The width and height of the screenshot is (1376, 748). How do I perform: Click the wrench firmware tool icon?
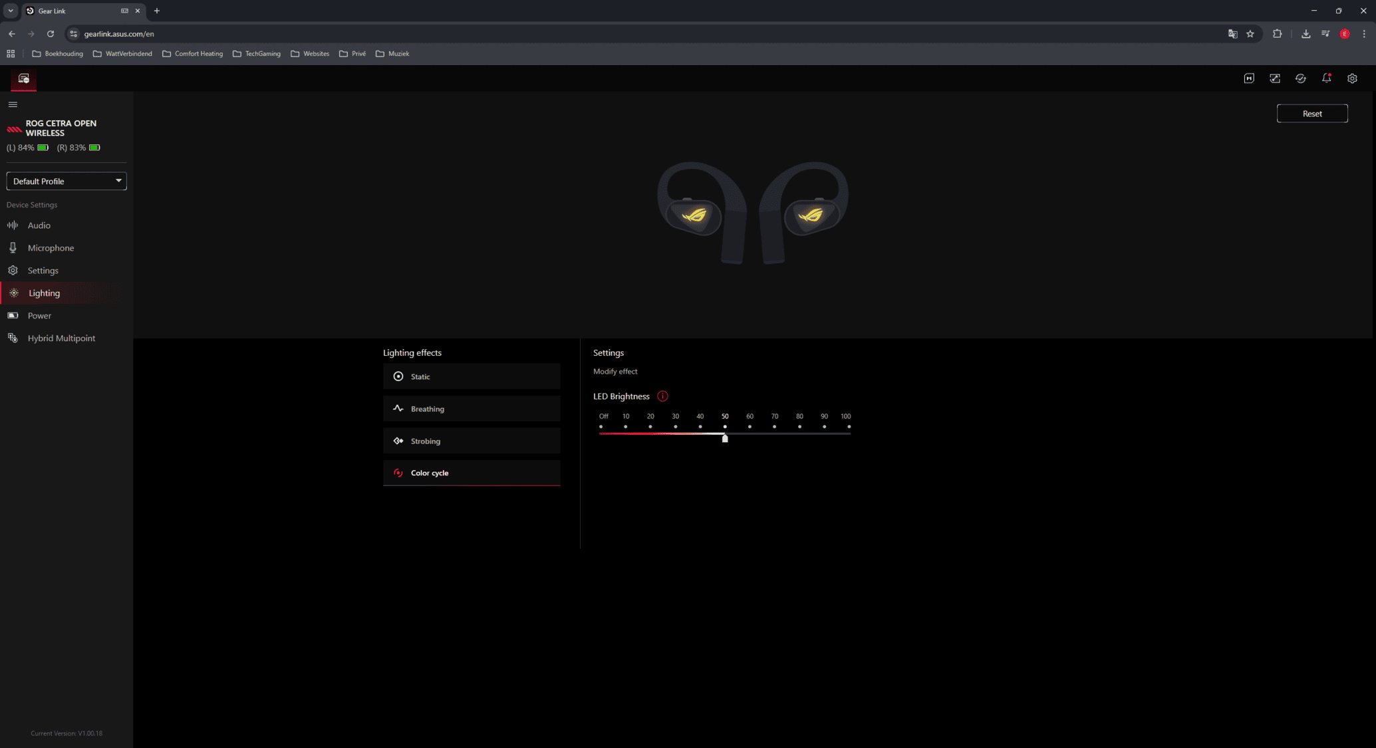pos(1275,78)
